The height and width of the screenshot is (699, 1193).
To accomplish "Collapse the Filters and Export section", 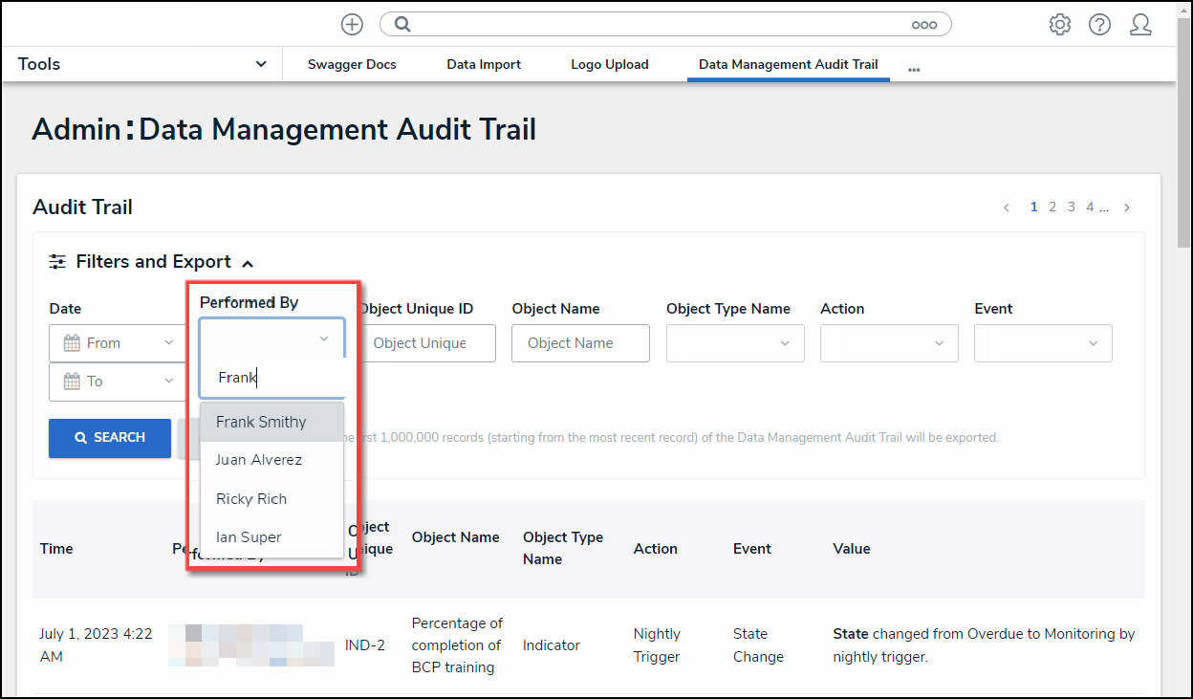I will pos(248,263).
